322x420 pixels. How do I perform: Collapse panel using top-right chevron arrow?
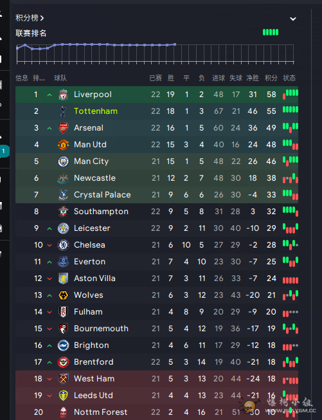(x=293, y=19)
